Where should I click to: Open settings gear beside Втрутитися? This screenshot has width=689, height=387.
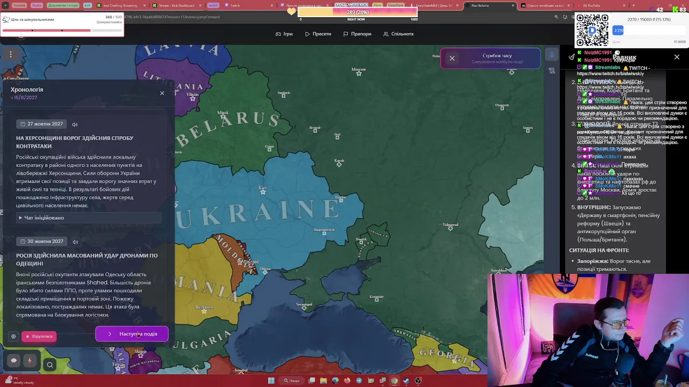[13, 336]
